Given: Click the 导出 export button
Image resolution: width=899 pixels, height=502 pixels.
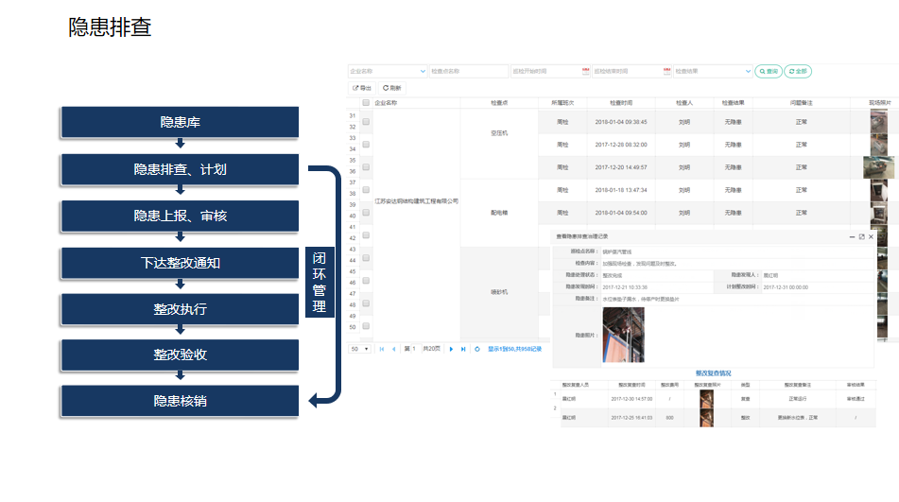Looking at the screenshot, I should tap(362, 88).
